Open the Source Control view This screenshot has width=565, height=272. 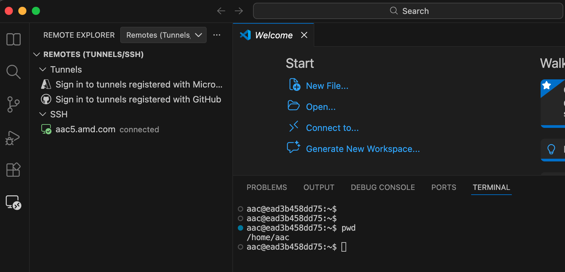14,104
